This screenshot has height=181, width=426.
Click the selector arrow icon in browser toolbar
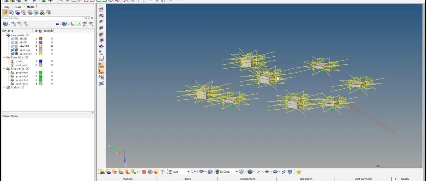click(x=72, y=24)
